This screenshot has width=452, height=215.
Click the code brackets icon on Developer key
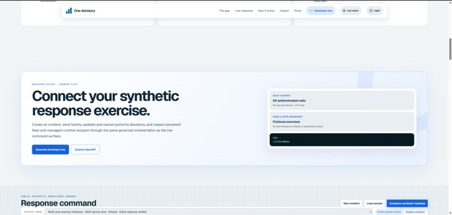(311, 11)
